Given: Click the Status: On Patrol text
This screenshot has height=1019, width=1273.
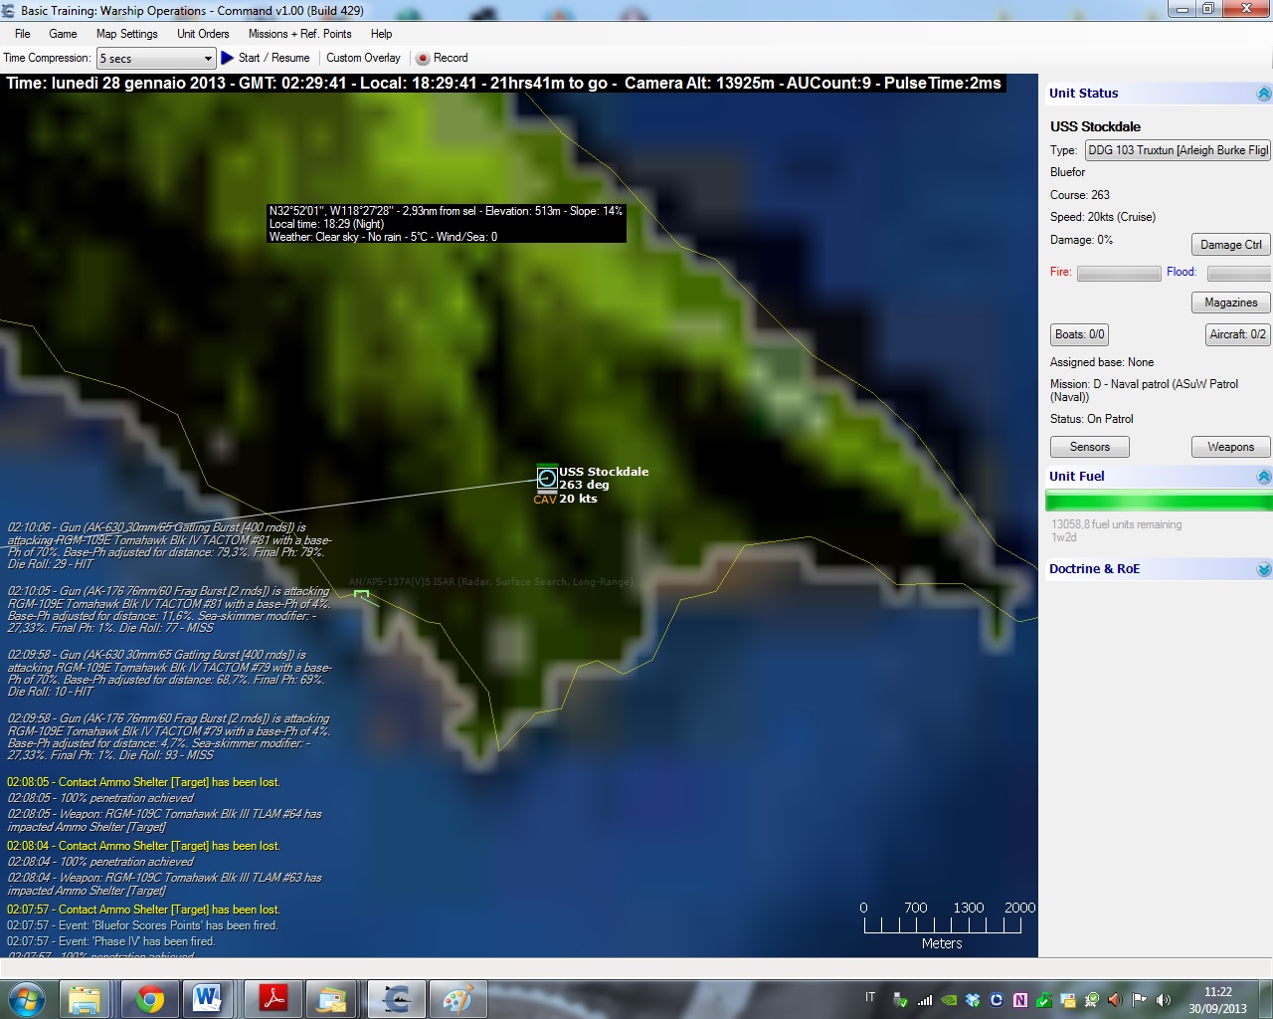Looking at the screenshot, I should click(1091, 419).
